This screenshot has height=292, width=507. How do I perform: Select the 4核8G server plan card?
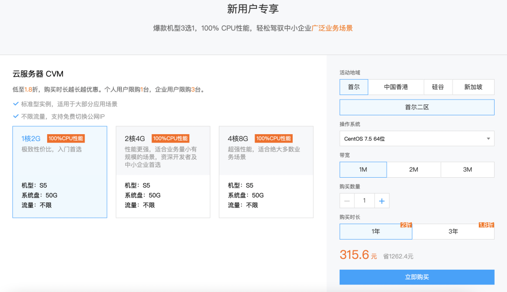tap(266, 172)
